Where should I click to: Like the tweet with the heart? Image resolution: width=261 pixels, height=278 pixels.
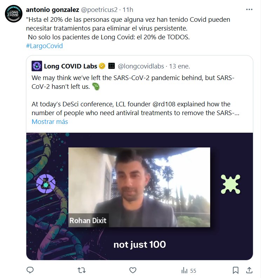coord(133,270)
